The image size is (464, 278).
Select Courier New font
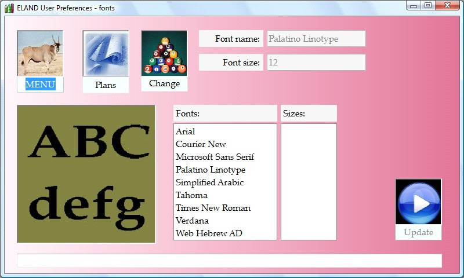pyautogui.click(x=201, y=144)
